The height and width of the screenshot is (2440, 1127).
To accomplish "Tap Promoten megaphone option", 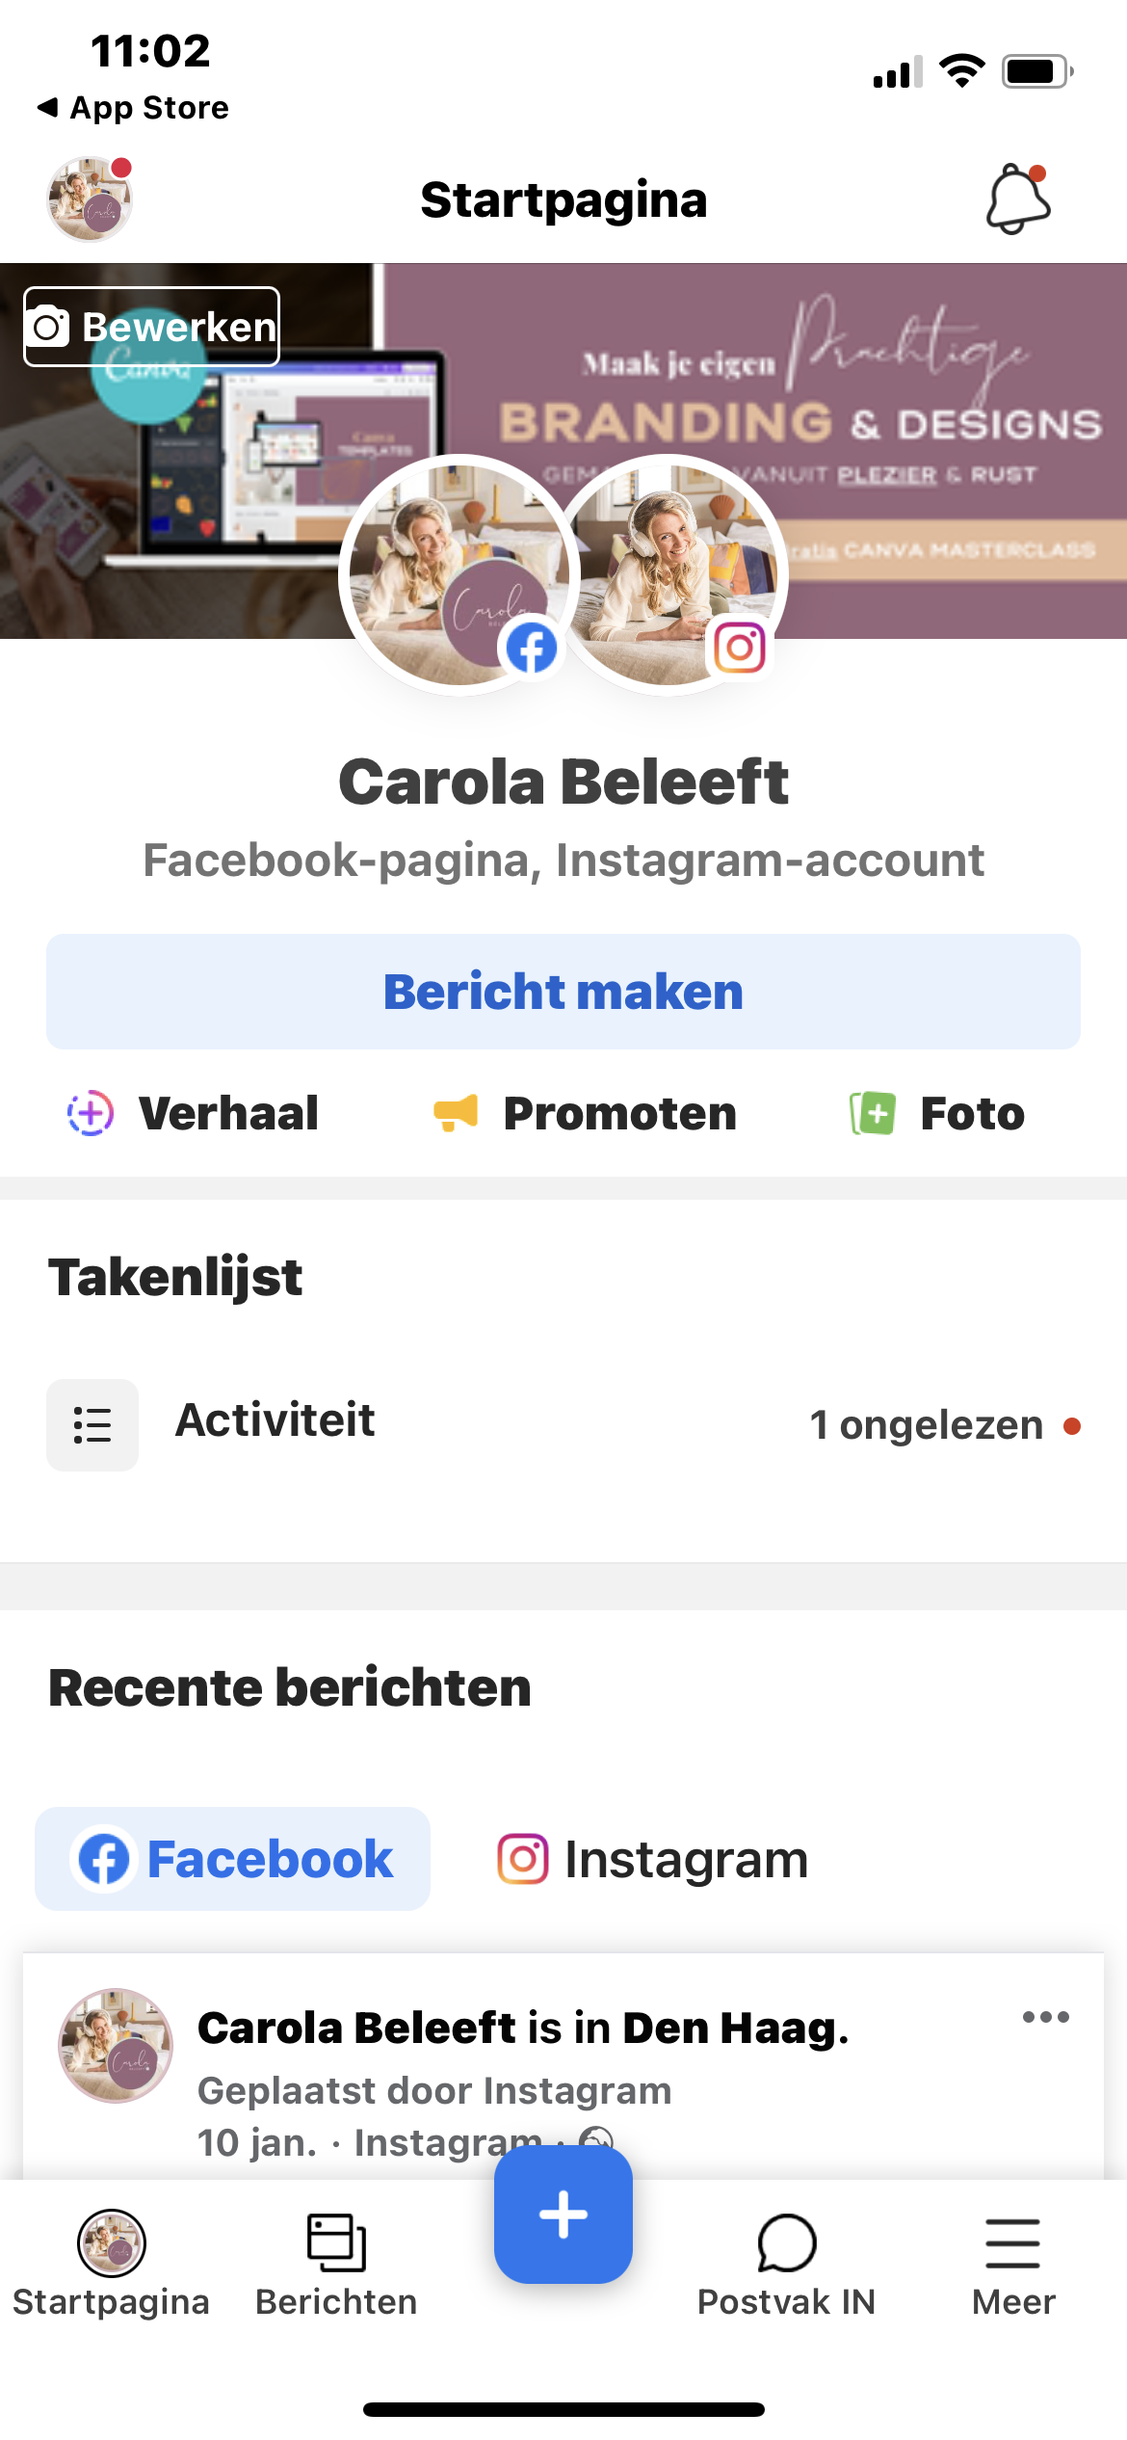I will (586, 1113).
